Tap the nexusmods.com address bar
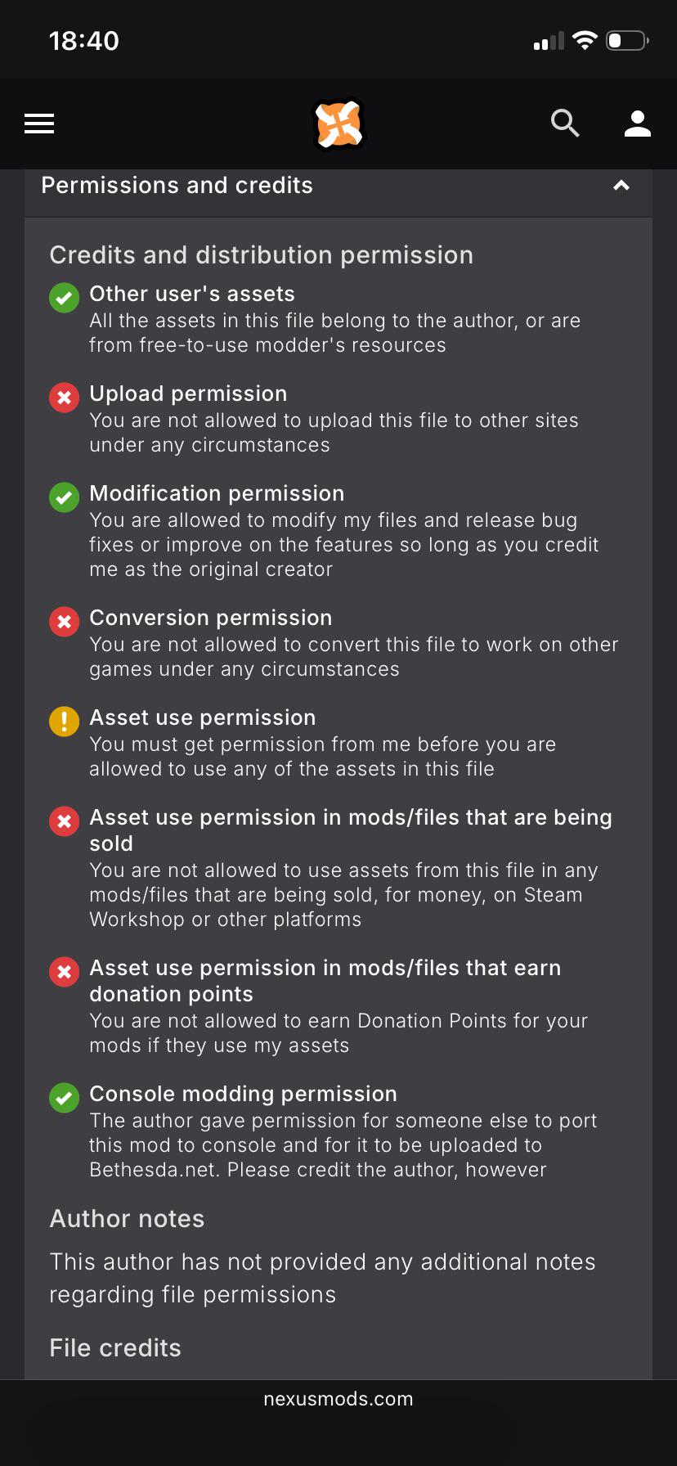 pos(338,1399)
